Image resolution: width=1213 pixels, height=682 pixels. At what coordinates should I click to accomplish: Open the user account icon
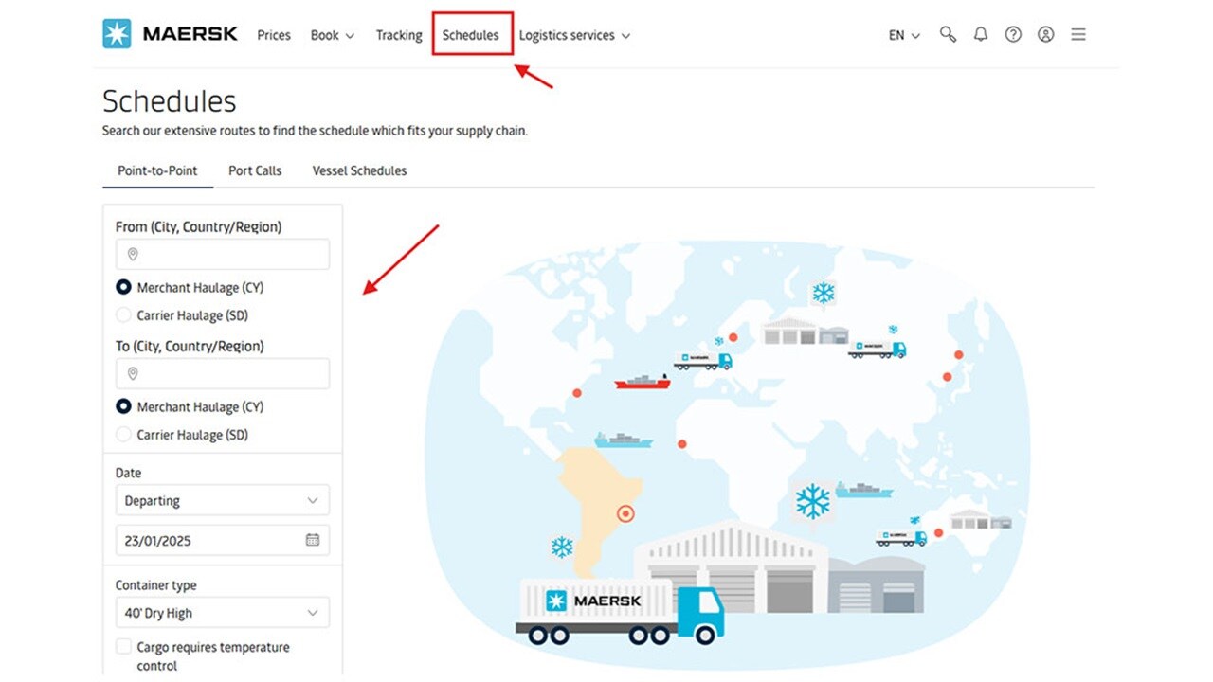coord(1045,34)
